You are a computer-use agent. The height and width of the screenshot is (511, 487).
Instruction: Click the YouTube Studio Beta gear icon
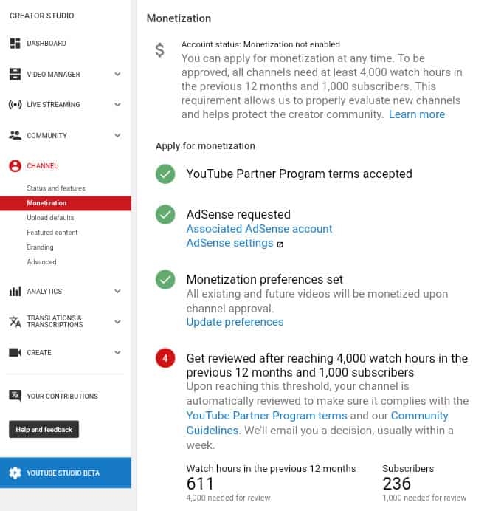tap(15, 473)
